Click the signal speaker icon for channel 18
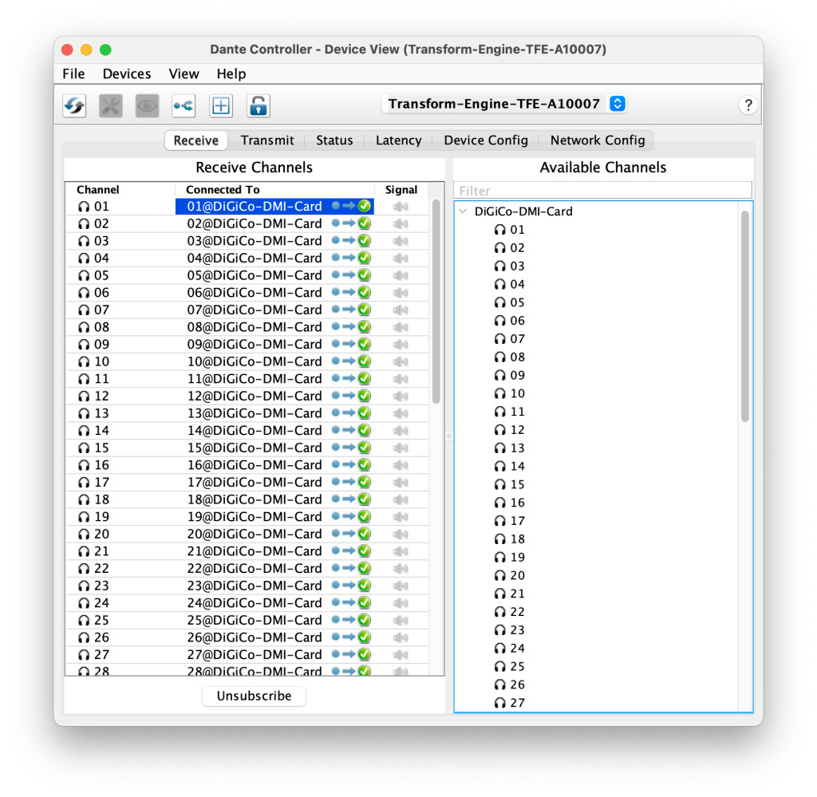 [401, 499]
